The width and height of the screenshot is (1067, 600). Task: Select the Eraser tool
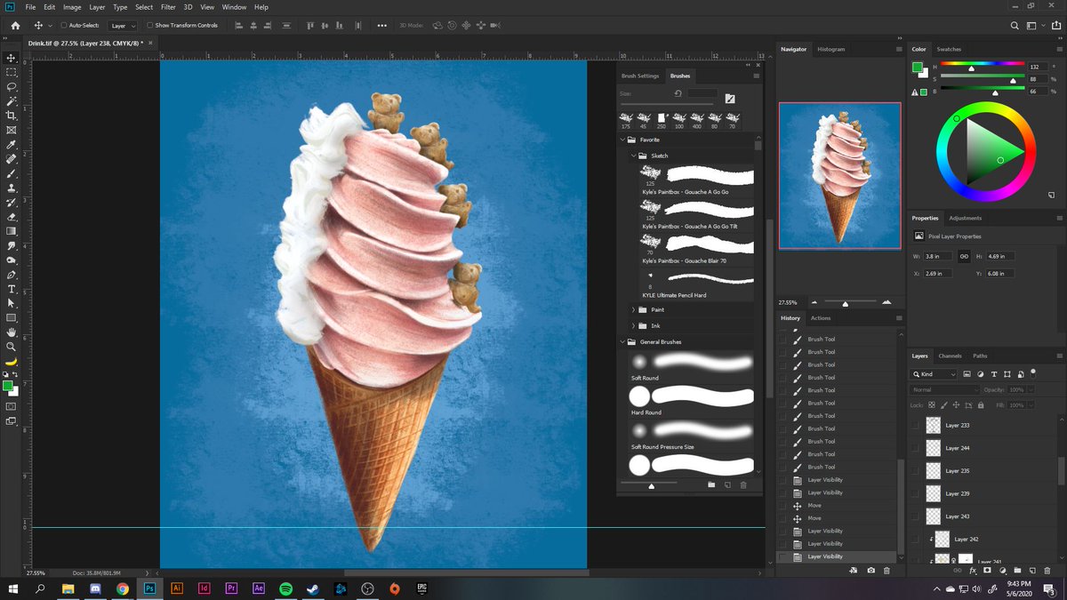(11, 216)
